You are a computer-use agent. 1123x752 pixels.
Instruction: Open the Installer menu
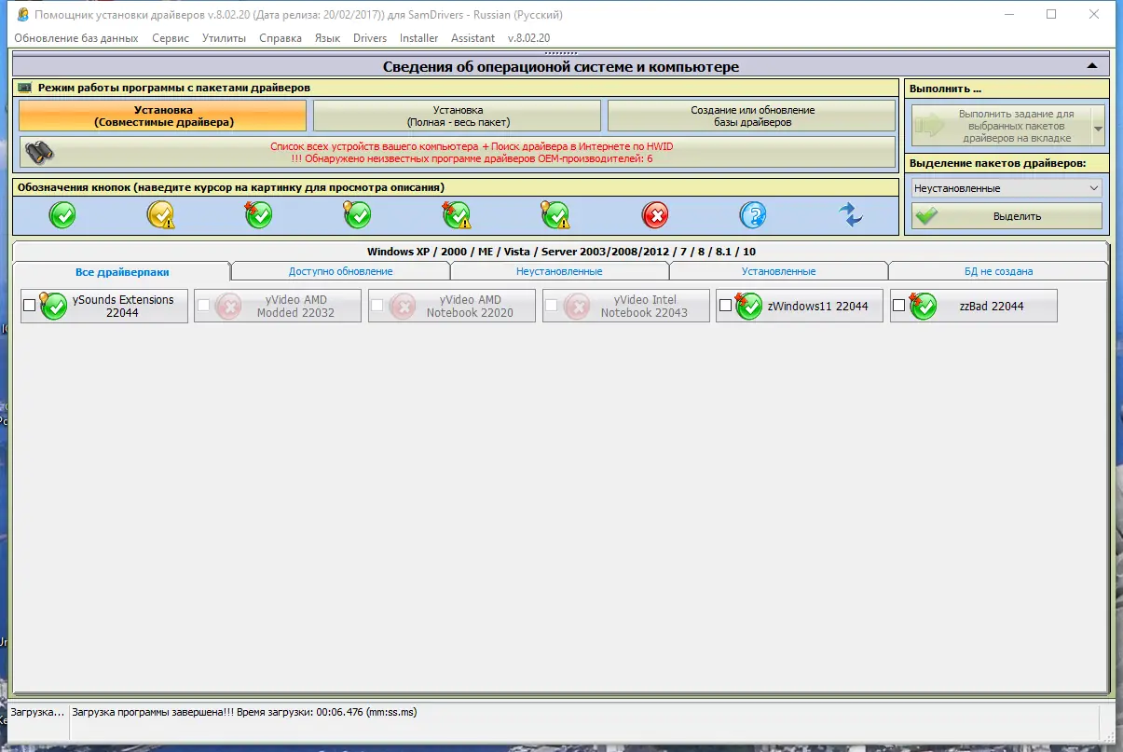[419, 38]
